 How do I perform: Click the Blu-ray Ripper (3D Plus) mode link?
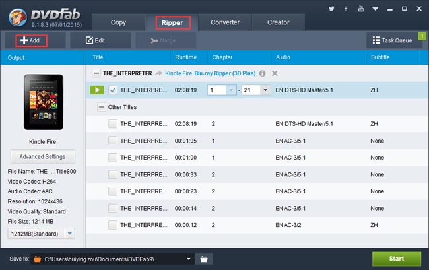point(225,73)
